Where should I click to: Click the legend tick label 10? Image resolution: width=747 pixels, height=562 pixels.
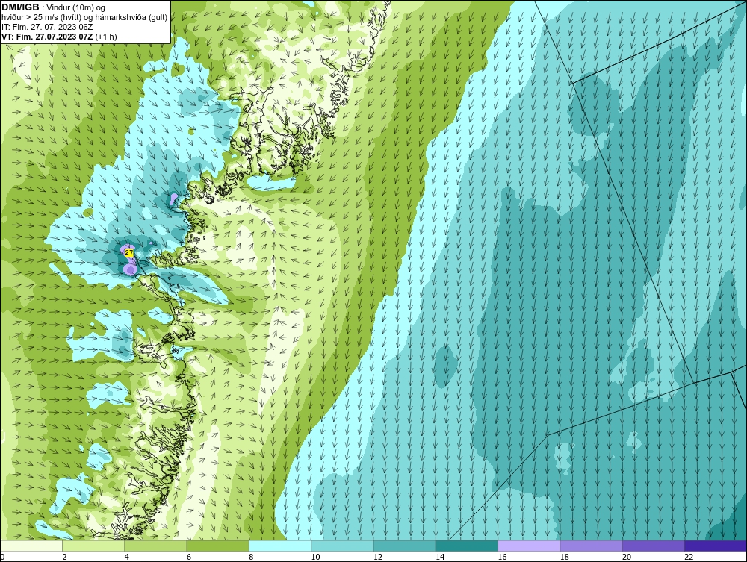[x=316, y=558]
